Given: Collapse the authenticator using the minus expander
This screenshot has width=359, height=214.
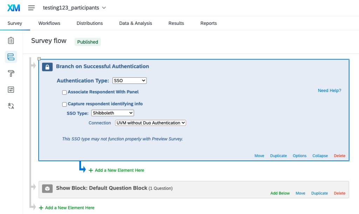Looking at the screenshot, I should (x=39, y=58).
